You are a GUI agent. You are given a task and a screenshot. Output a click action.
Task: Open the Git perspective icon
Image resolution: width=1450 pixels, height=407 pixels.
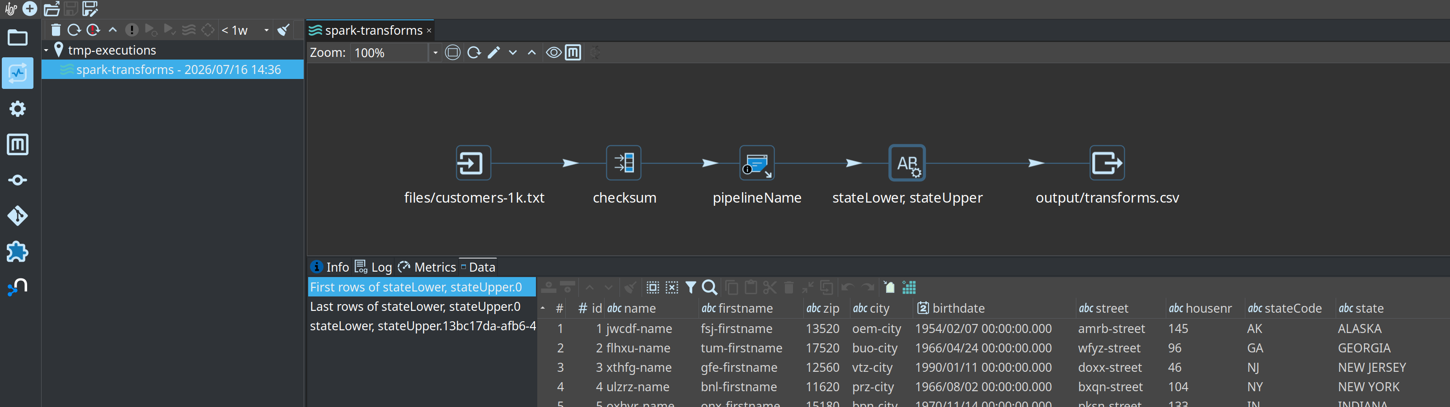click(x=18, y=216)
